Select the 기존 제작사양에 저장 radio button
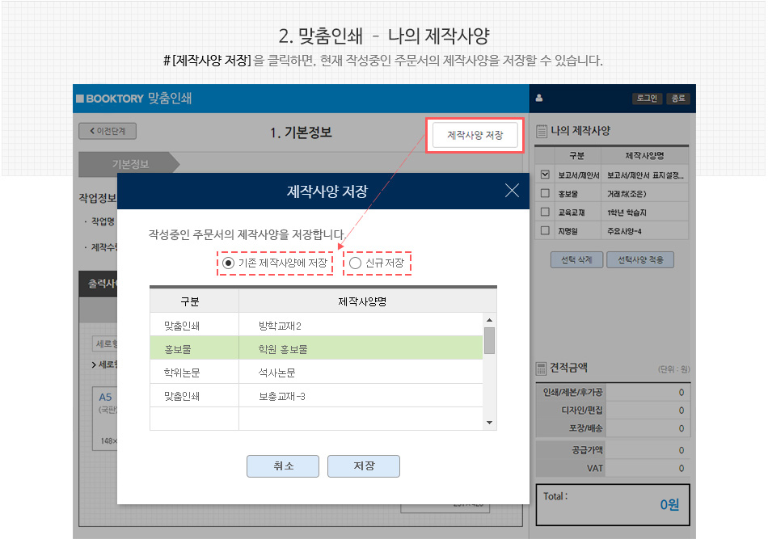The height and width of the screenshot is (539, 768). [229, 263]
